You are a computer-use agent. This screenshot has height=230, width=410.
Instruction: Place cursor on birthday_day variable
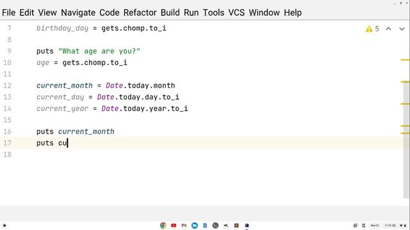click(x=62, y=28)
